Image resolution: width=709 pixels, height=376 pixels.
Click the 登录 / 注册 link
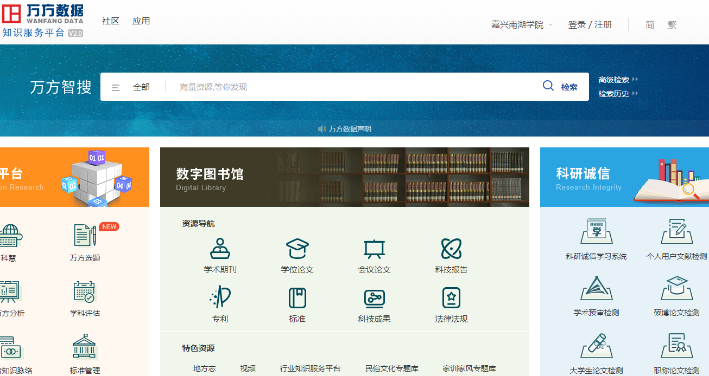tap(590, 25)
